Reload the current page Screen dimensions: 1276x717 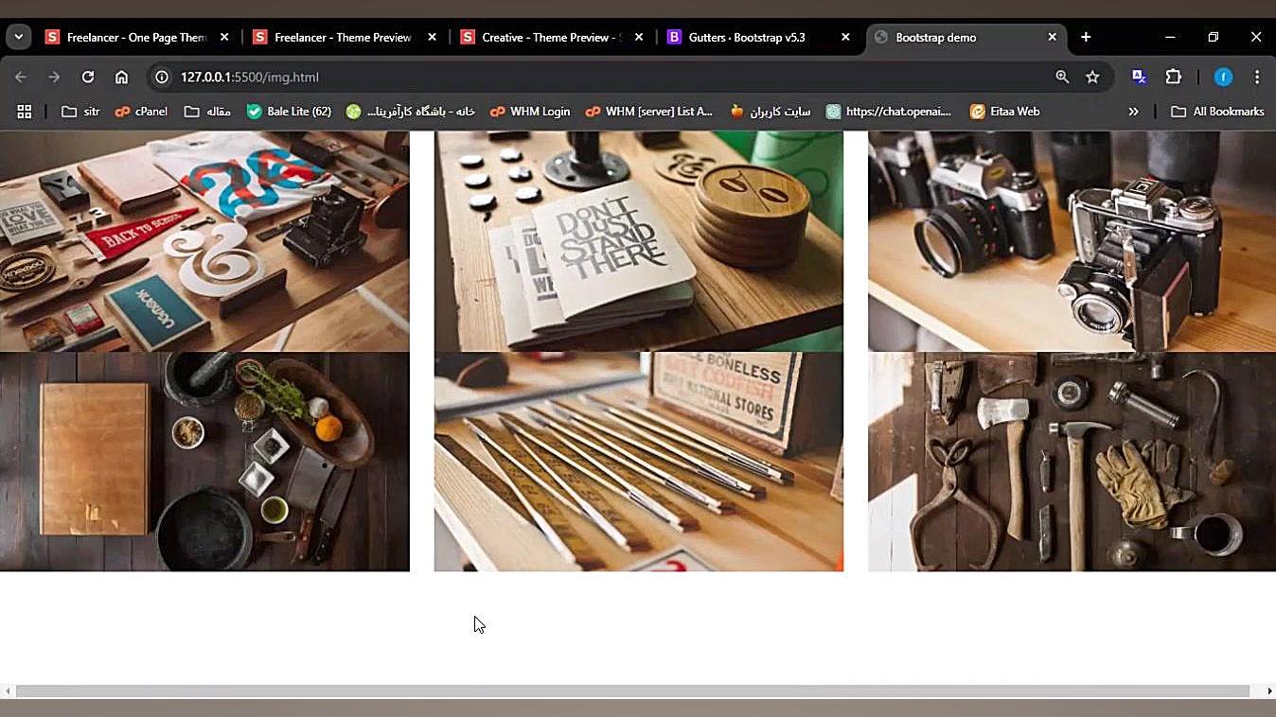click(x=88, y=77)
